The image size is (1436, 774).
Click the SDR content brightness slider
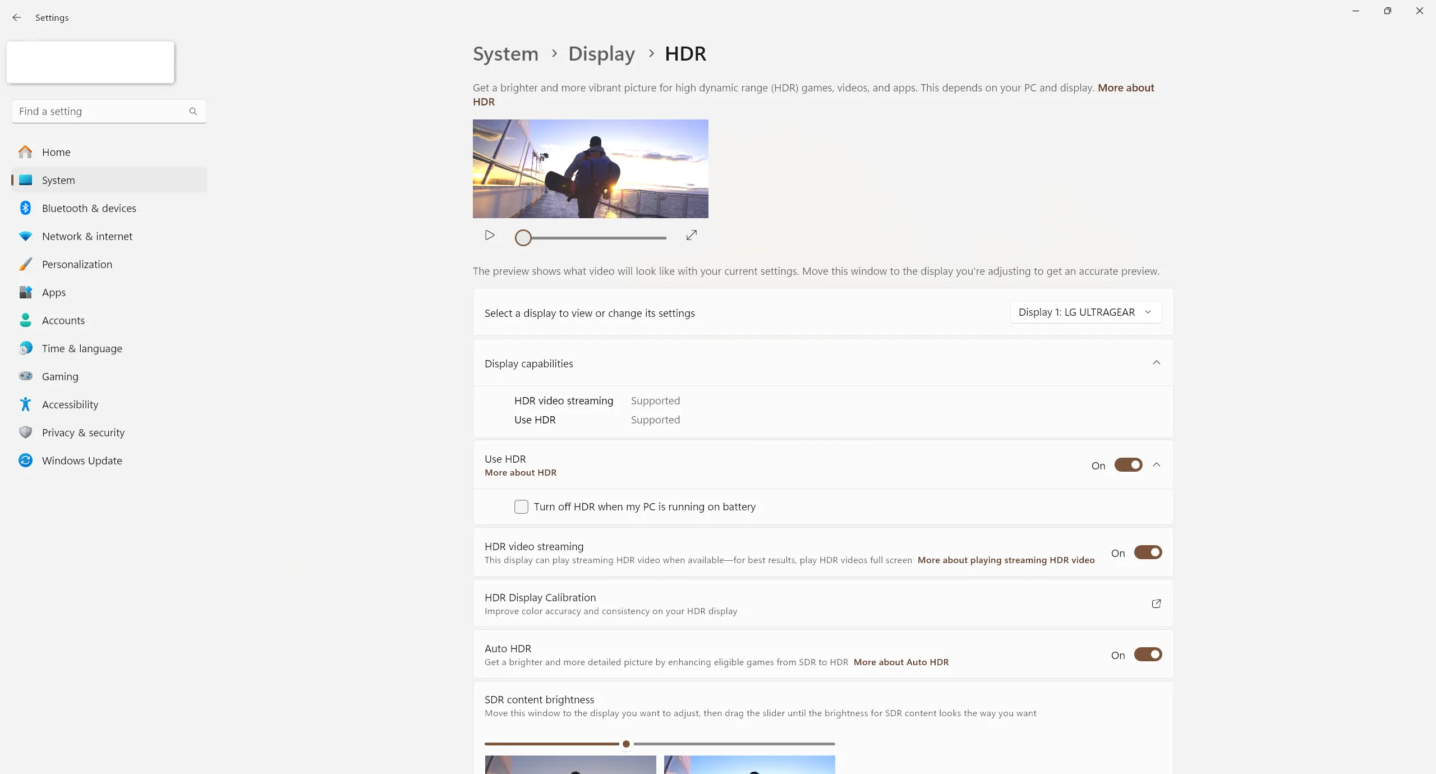coord(626,744)
